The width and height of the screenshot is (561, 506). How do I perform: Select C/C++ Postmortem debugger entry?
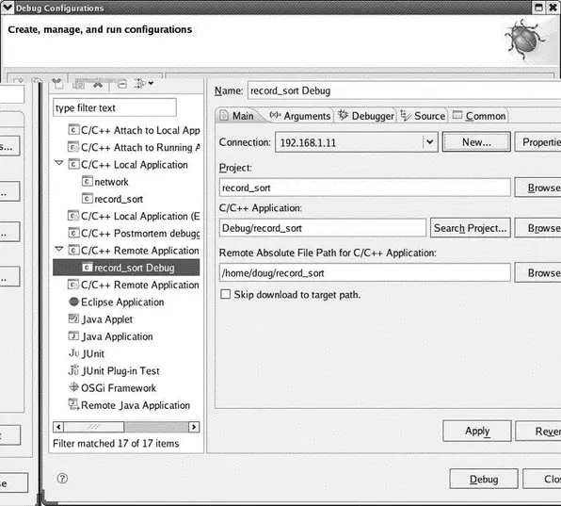[135, 234]
